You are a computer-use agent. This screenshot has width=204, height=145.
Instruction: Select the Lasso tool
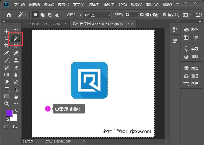(6, 38)
